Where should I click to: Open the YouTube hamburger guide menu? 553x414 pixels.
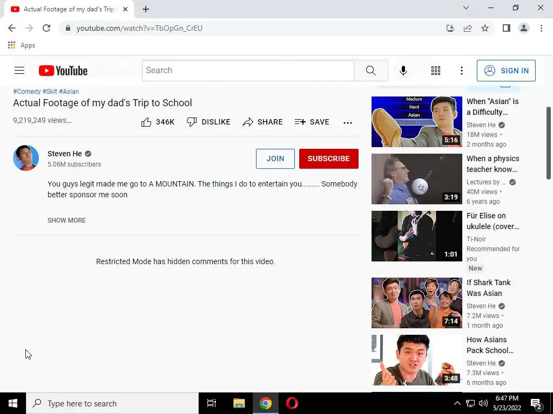(x=19, y=71)
